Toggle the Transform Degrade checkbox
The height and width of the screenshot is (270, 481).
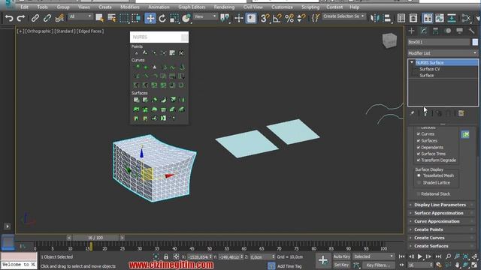pyautogui.click(x=419, y=160)
